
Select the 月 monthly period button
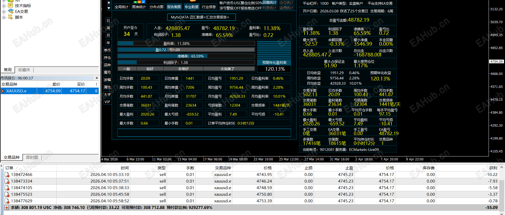[x=108, y=35]
